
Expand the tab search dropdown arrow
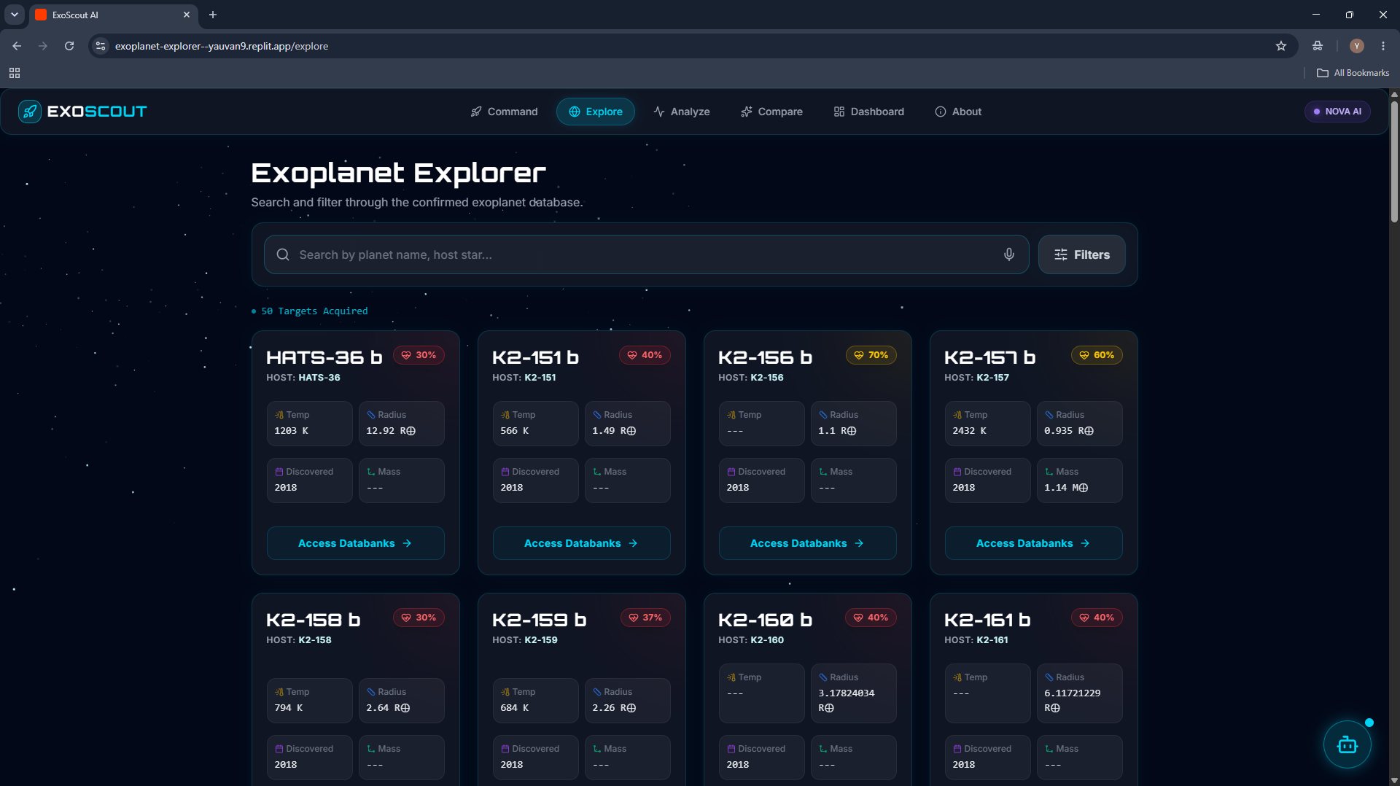point(15,15)
